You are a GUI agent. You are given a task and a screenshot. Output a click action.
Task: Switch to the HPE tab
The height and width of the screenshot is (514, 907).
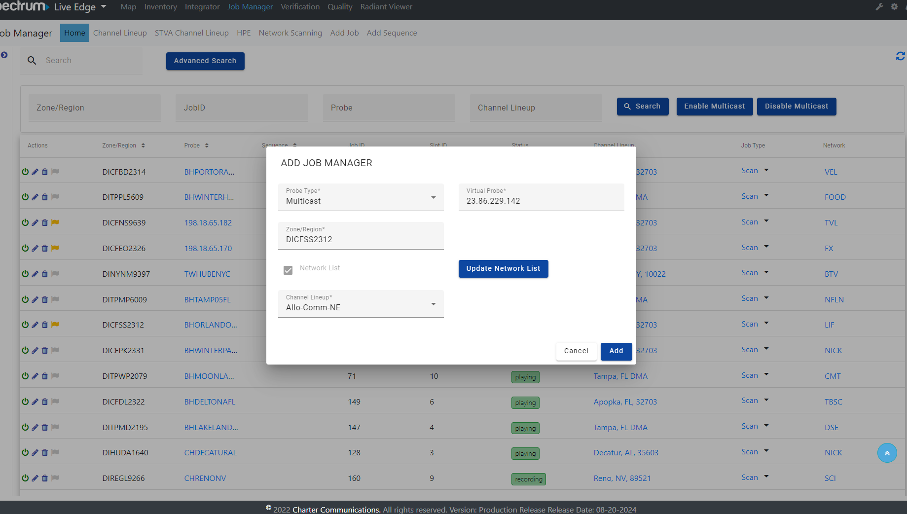click(x=244, y=33)
